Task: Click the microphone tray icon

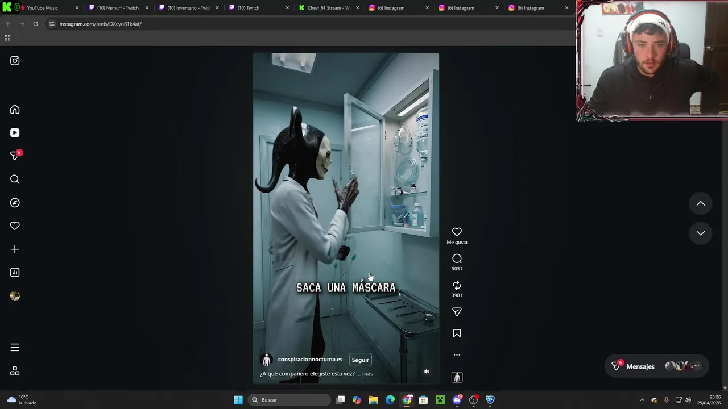Action: (666, 400)
